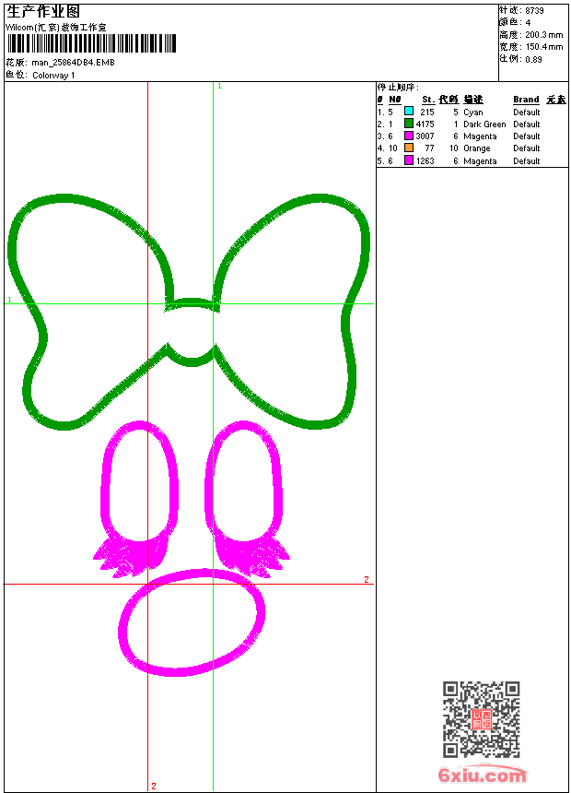Click the N# column header
This screenshot has width=571, height=793.
tap(395, 100)
